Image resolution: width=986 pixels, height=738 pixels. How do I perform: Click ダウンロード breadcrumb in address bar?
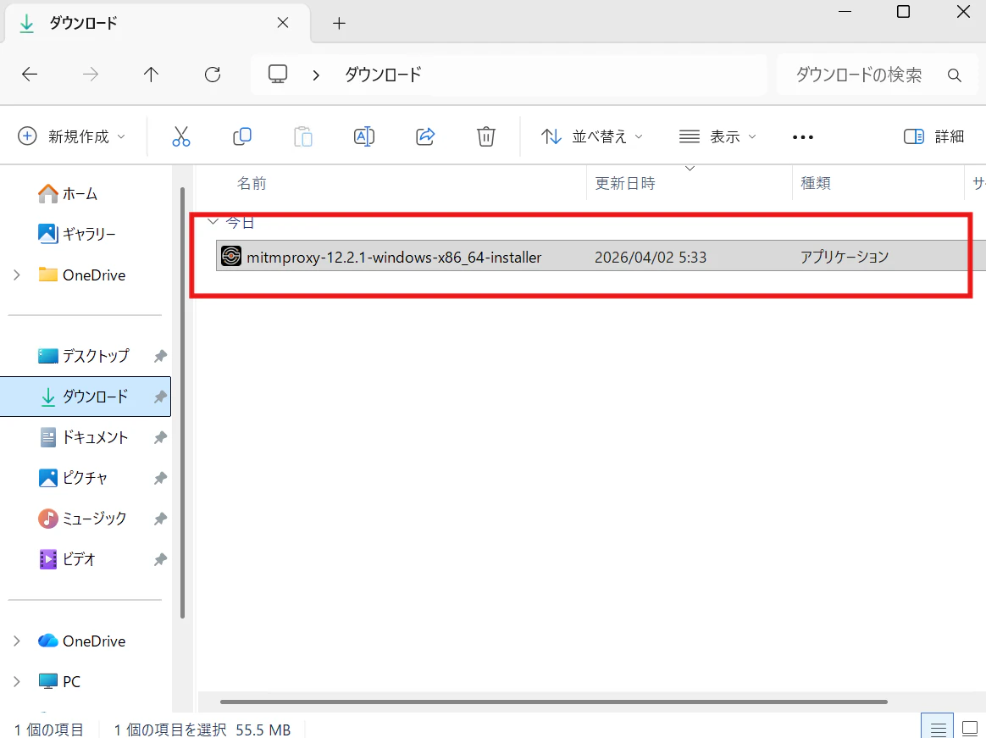(x=383, y=75)
